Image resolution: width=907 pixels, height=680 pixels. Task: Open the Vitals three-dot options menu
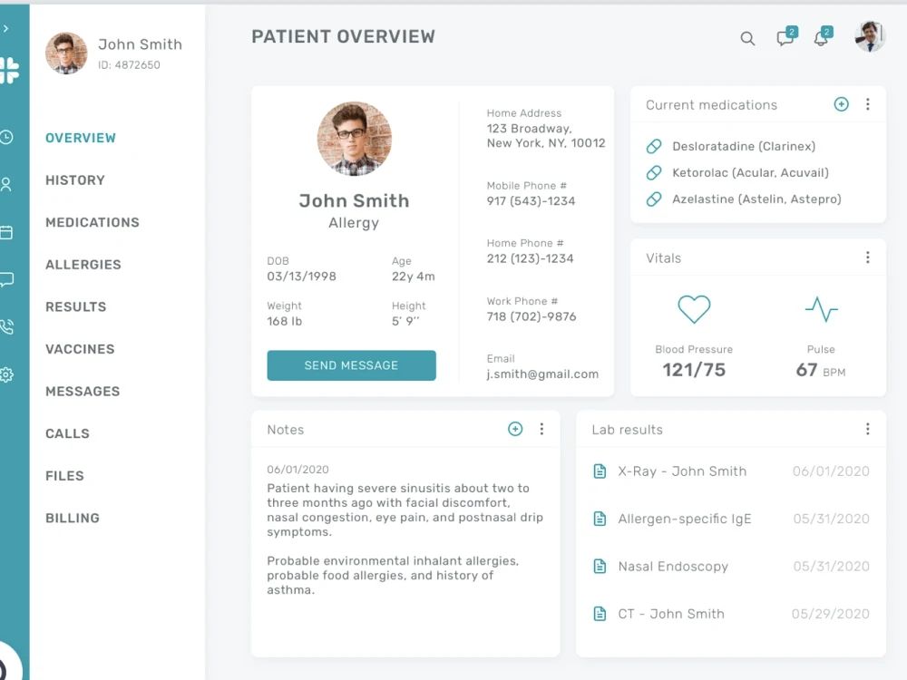coord(867,257)
